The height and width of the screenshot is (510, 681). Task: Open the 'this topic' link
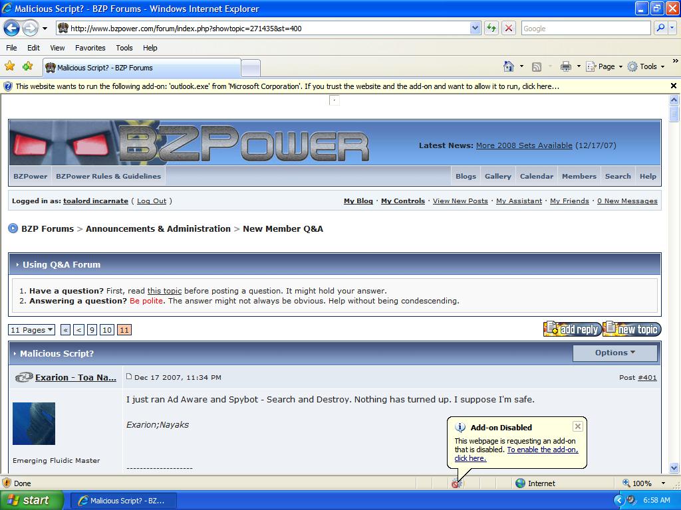[x=164, y=291]
